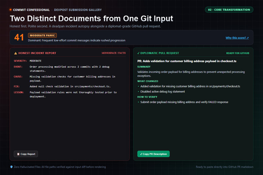Click the 'DIPLOMATIC PULL REQUEST' title

pos(160,53)
